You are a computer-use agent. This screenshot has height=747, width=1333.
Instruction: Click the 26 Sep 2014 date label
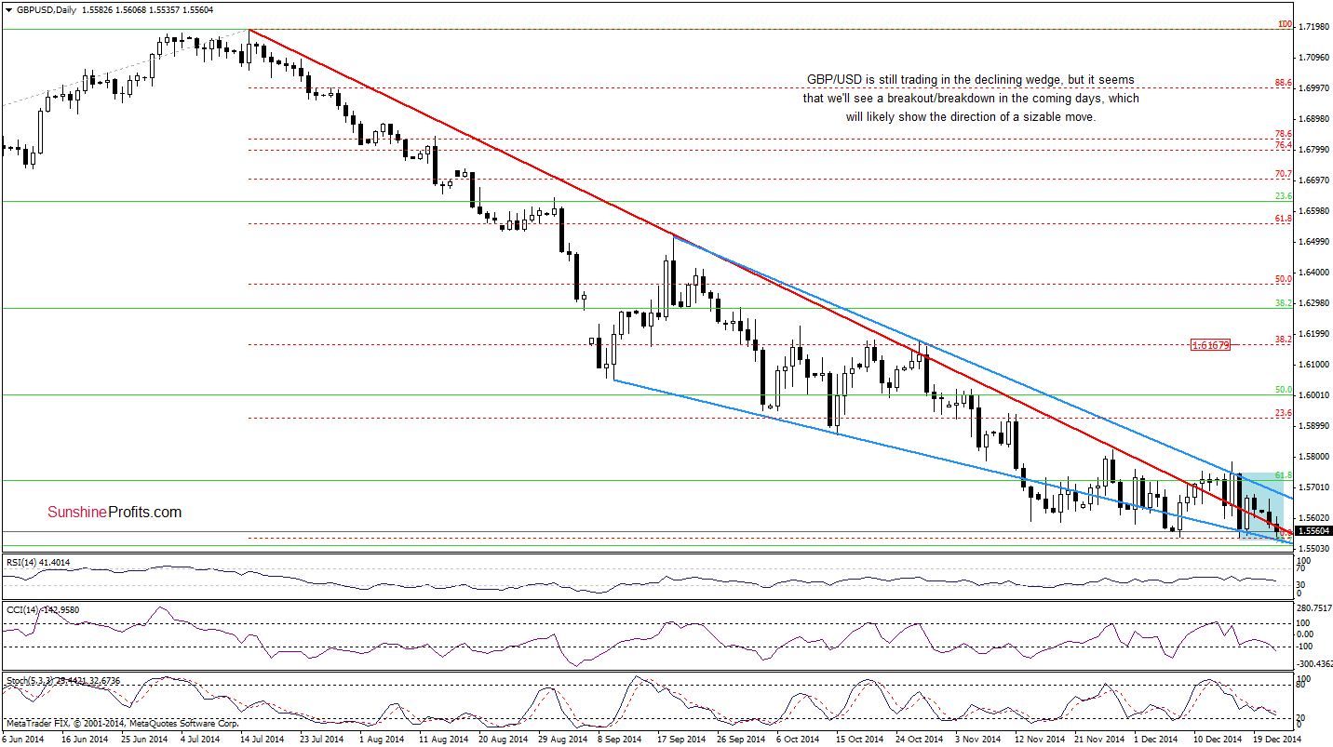click(739, 739)
